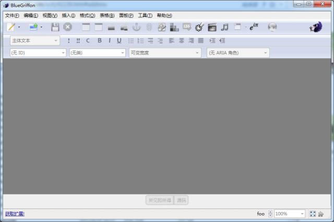334x222 pixels.
Task: Click the thumbnail image icon
Action: point(124,28)
